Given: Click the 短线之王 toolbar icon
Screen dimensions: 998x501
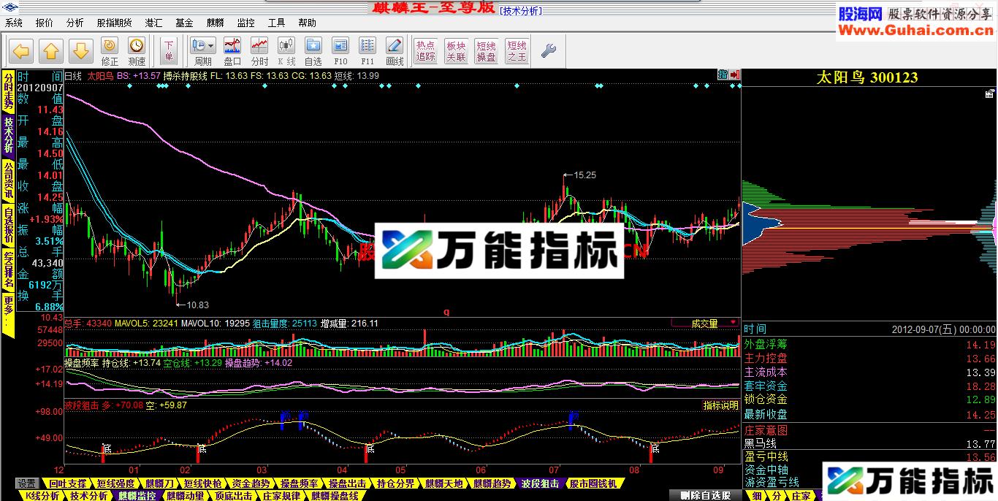Looking at the screenshot, I should coord(517,50).
